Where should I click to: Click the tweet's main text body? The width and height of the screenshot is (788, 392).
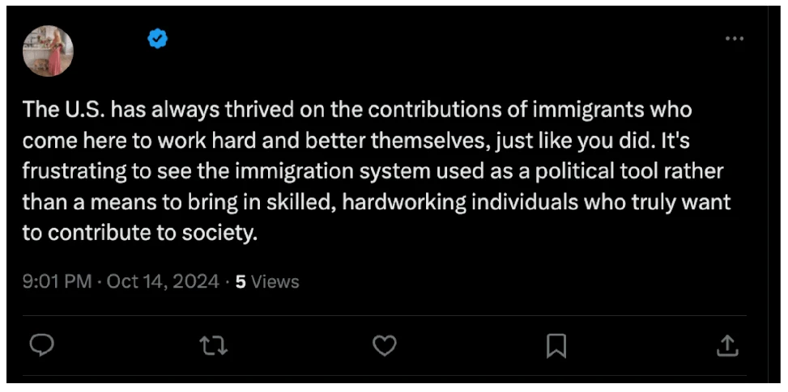pos(377,171)
